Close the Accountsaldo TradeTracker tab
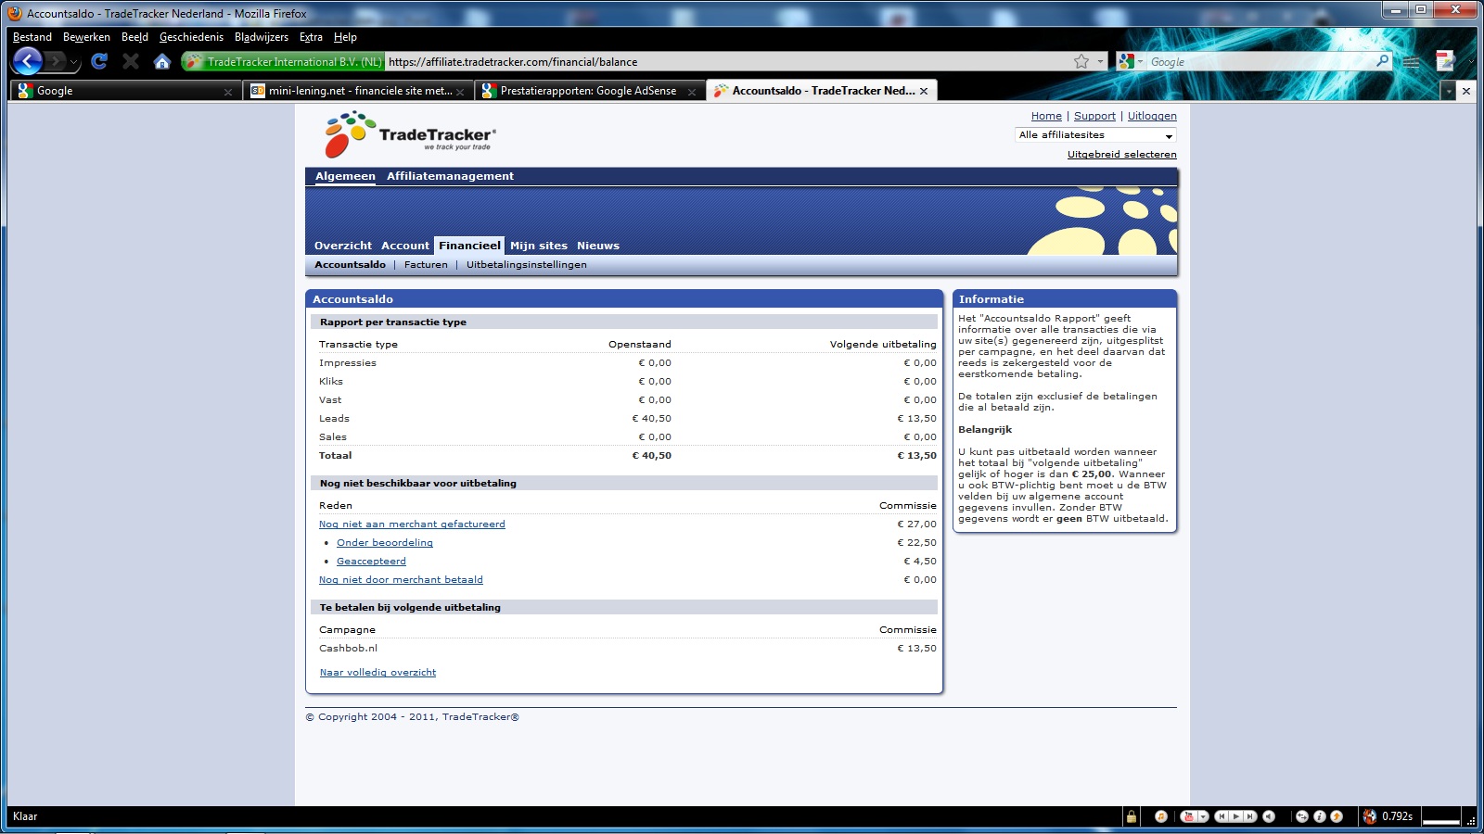The height and width of the screenshot is (834, 1484). 924,91
